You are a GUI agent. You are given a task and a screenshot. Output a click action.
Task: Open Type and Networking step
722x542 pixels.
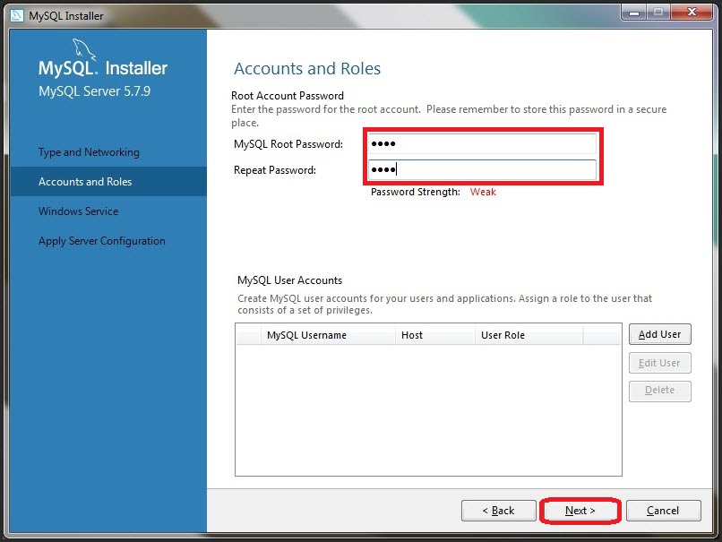pos(89,152)
